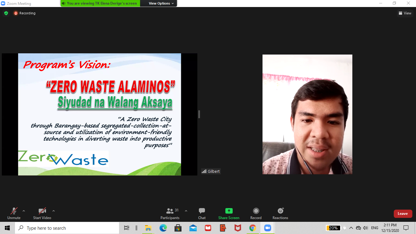
Task: Open the orange-red app icon beside McAfee
Action: pyautogui.click(x=223, y=228)
